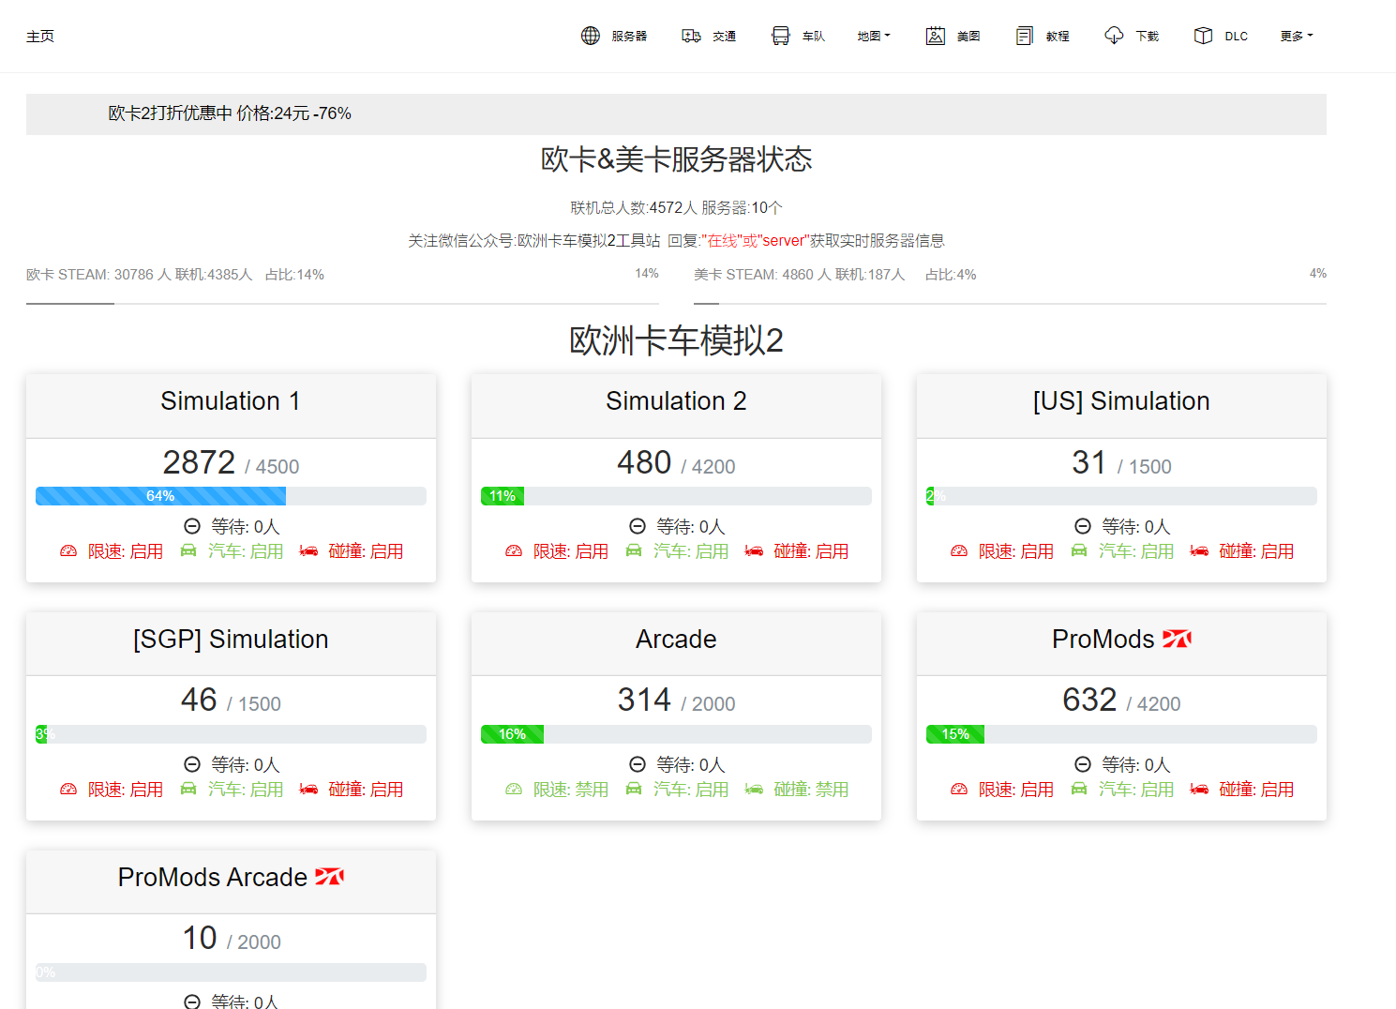Click the collision icon in Simulation 2 card
Image resolution: width=1396 pixels, height=1009 pixels.
(x=754, y=550)
